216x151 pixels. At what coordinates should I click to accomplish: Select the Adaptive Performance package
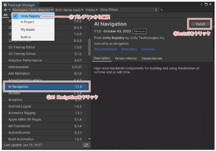[45, 60]
